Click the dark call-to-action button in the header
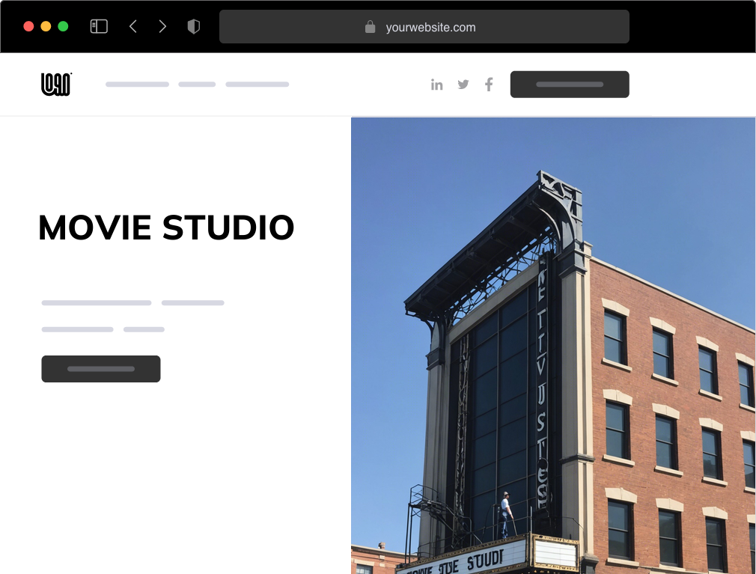756x574 pixels. pos(570,84)
